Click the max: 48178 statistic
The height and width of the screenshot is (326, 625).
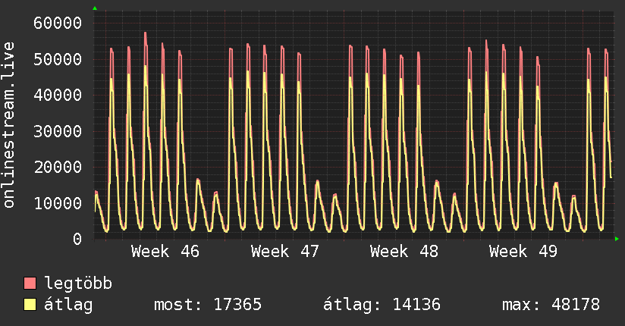[x=551, y=305]
